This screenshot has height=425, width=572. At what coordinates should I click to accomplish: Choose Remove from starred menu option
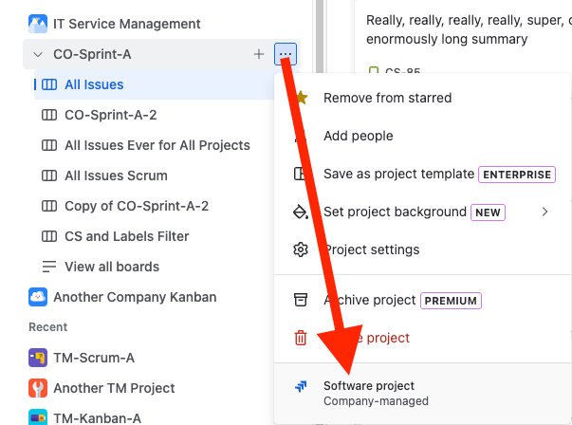[x=387, y=98]
